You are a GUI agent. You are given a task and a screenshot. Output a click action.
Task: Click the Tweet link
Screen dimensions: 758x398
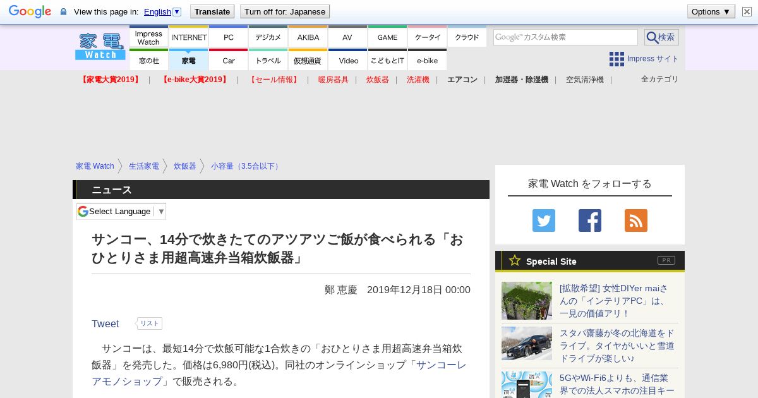(x=105, y=323)
